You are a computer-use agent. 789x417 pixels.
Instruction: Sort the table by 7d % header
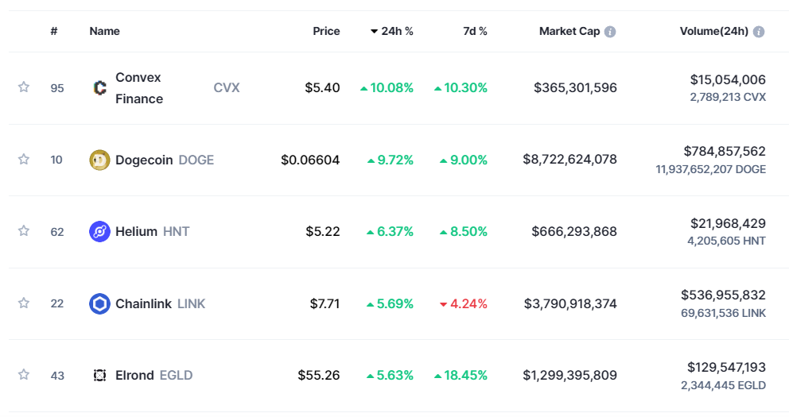[475, 32]
